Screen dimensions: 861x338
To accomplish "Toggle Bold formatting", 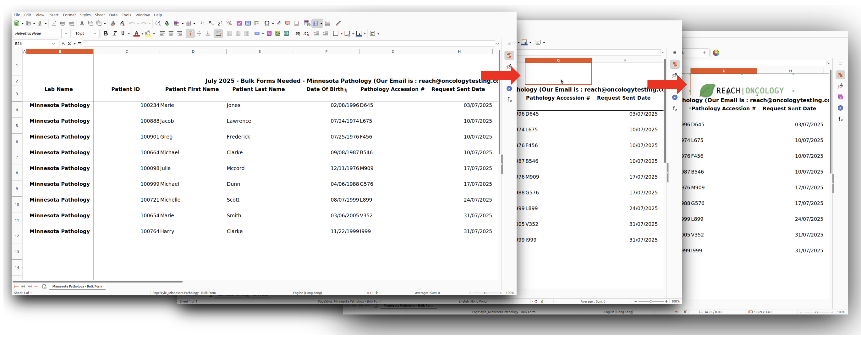I will click(106, 34).
